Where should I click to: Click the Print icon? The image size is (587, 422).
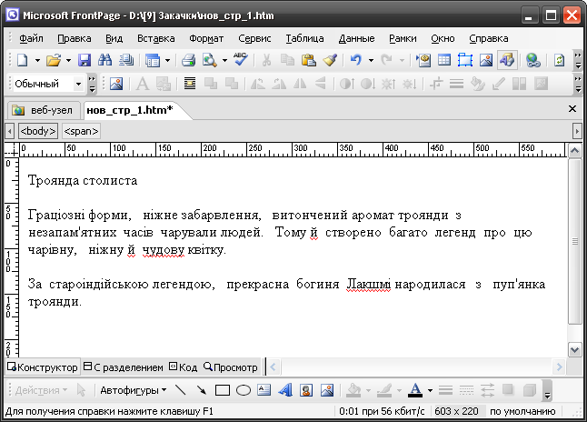pyautogui.click(x=189, y=61)
